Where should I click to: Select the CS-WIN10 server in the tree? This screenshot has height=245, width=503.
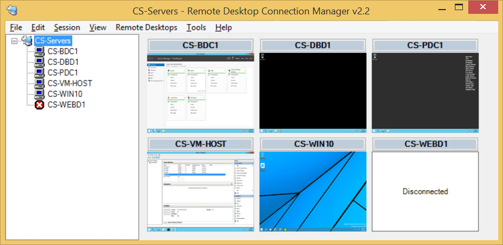65,94
